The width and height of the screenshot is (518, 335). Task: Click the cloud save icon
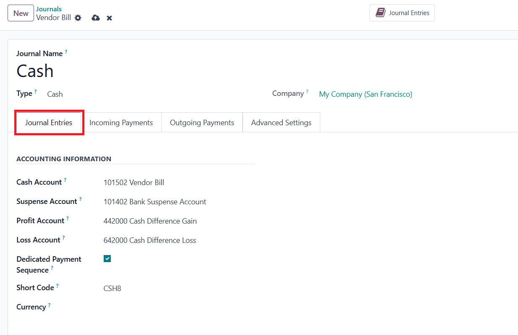click(96, 18)
